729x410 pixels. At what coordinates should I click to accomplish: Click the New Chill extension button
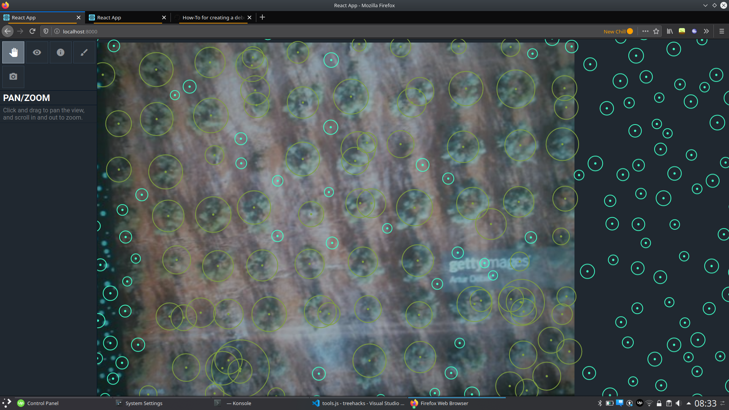618,32
